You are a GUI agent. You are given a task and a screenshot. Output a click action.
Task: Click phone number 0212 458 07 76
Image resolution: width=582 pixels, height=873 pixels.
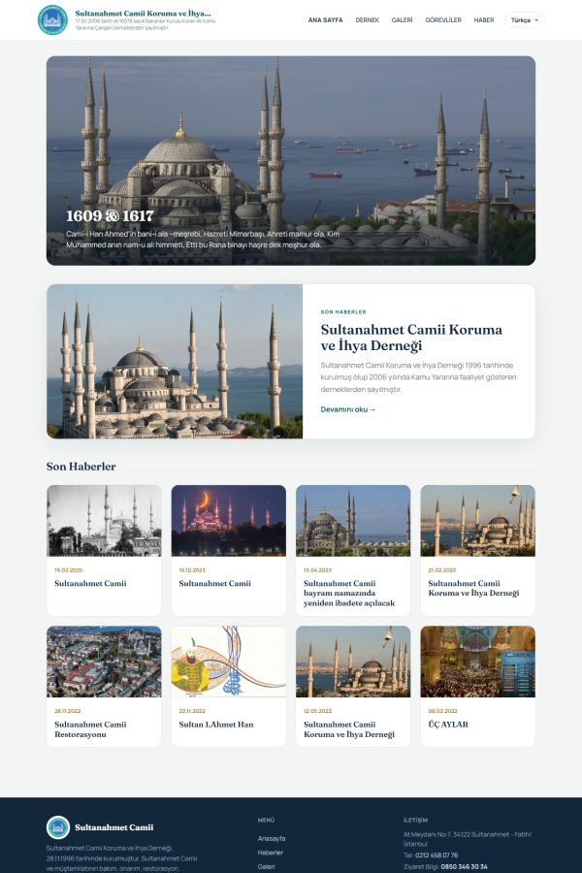pyautogui.click(x=436, y=856)
